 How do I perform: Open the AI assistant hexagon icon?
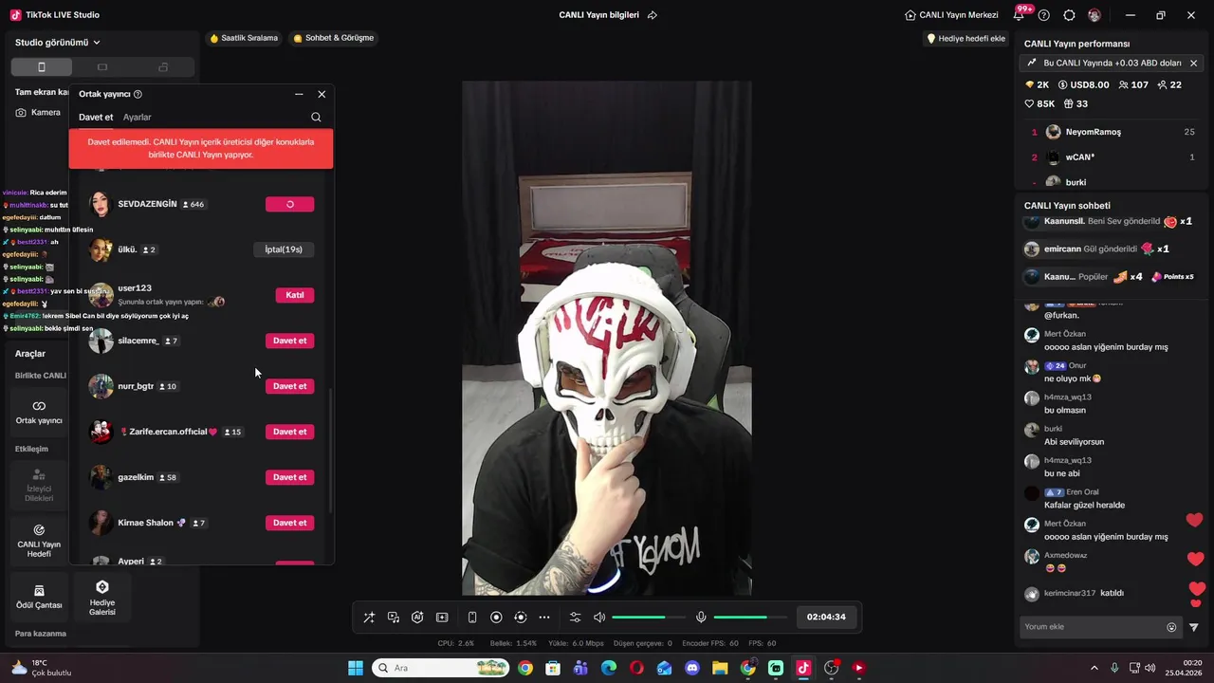[417, 618]
